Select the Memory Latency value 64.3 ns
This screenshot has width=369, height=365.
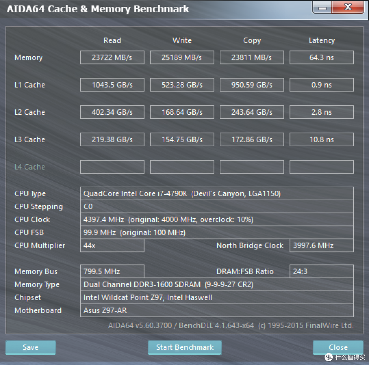coord(322,57)
